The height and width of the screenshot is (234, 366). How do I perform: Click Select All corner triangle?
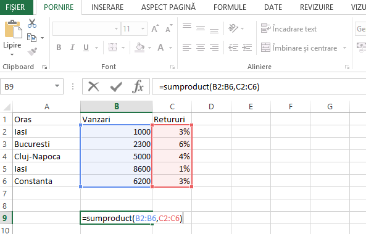pos(6,107)
